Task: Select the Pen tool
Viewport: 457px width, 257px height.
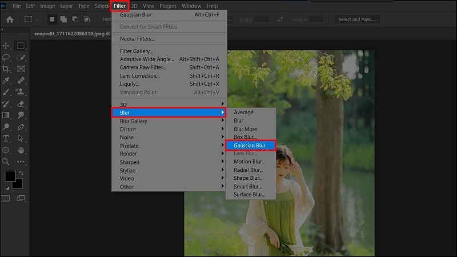Action: click(x=21, y=127)
